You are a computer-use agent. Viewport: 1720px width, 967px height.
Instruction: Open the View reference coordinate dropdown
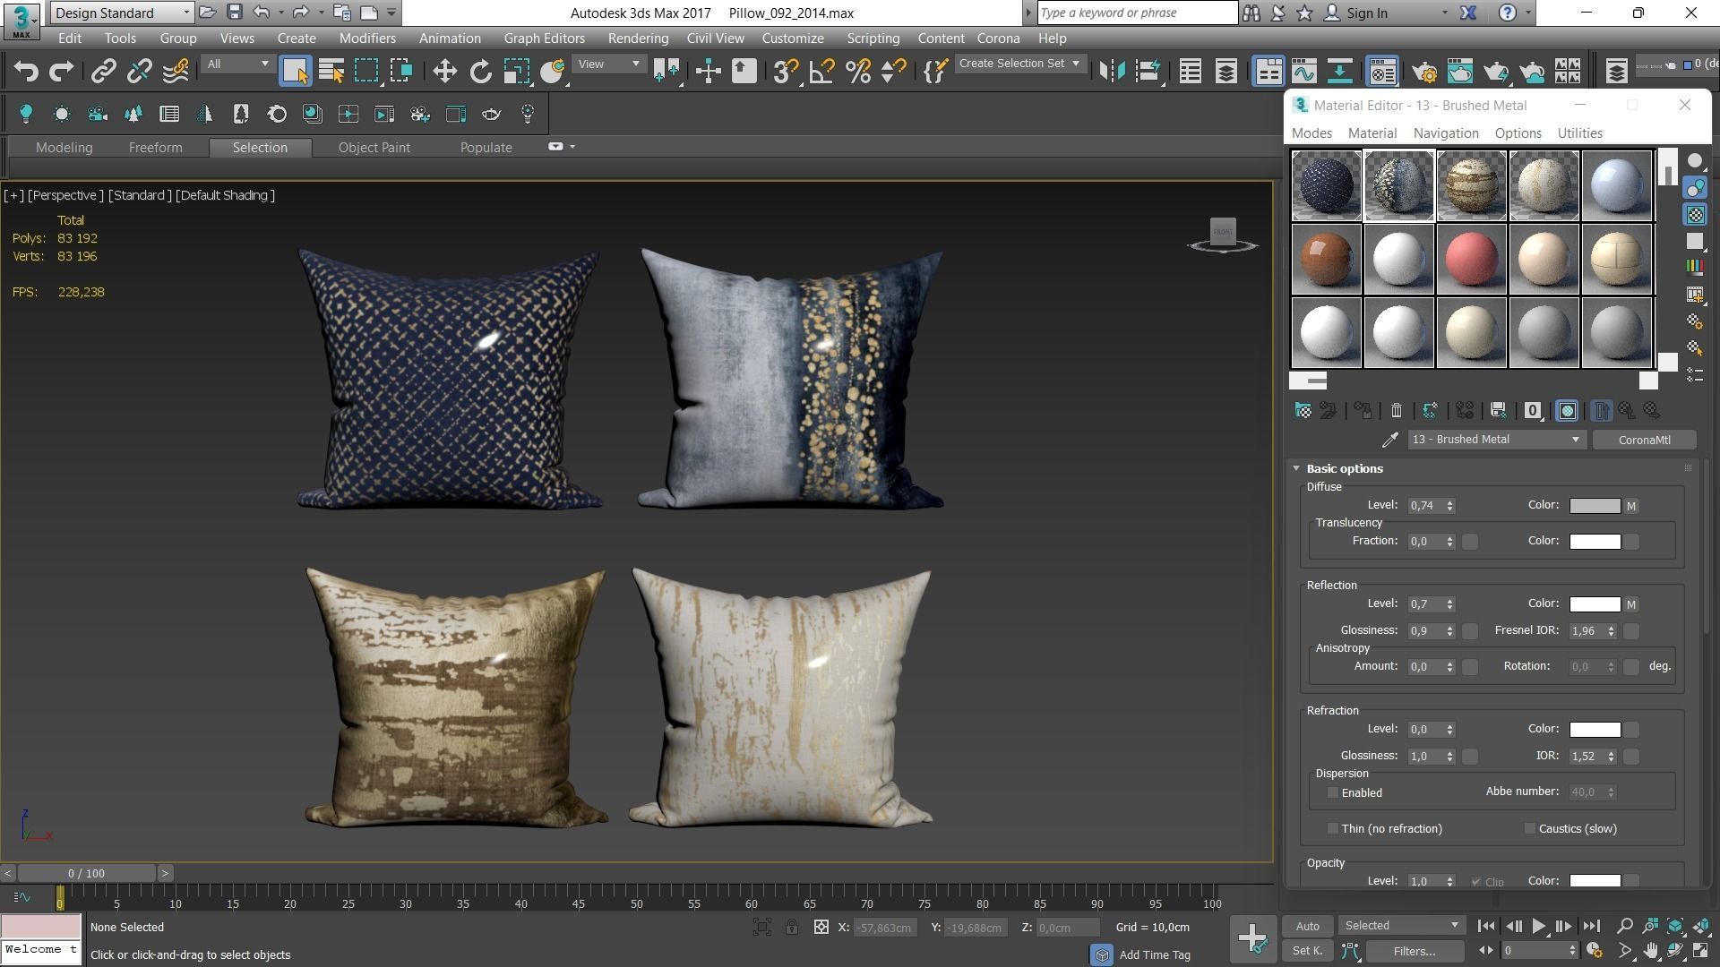(608, 64)
